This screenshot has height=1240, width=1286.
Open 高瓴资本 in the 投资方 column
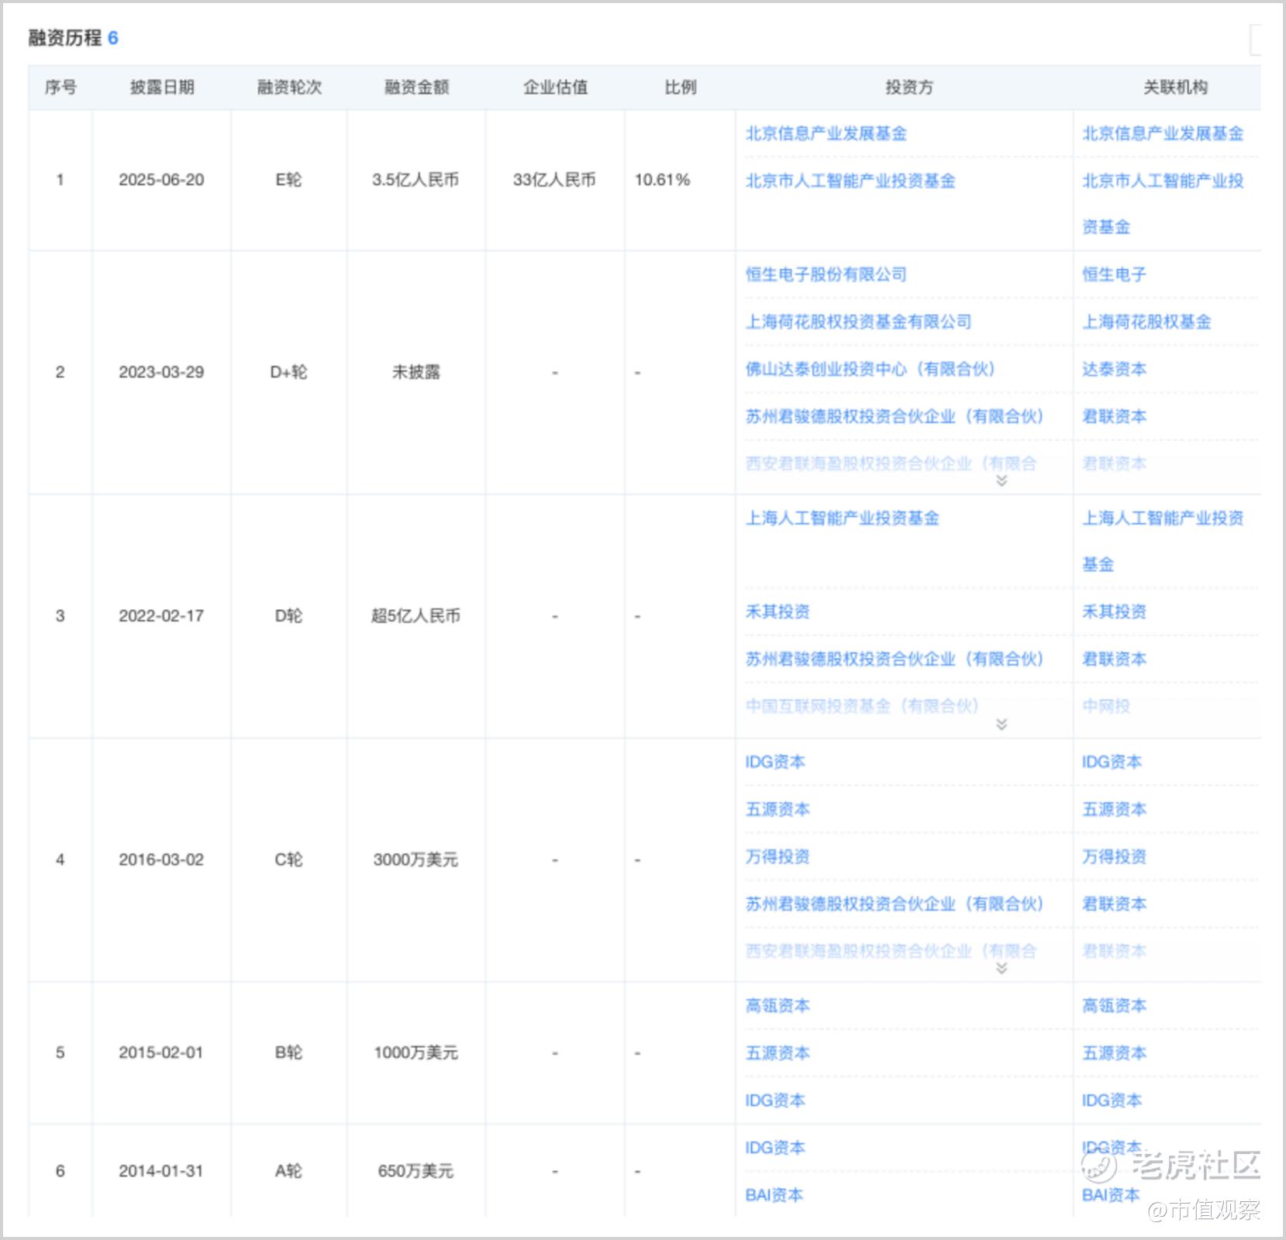(777, 1006)
